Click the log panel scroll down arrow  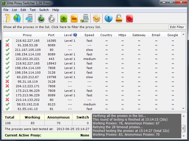coord(184,136)
